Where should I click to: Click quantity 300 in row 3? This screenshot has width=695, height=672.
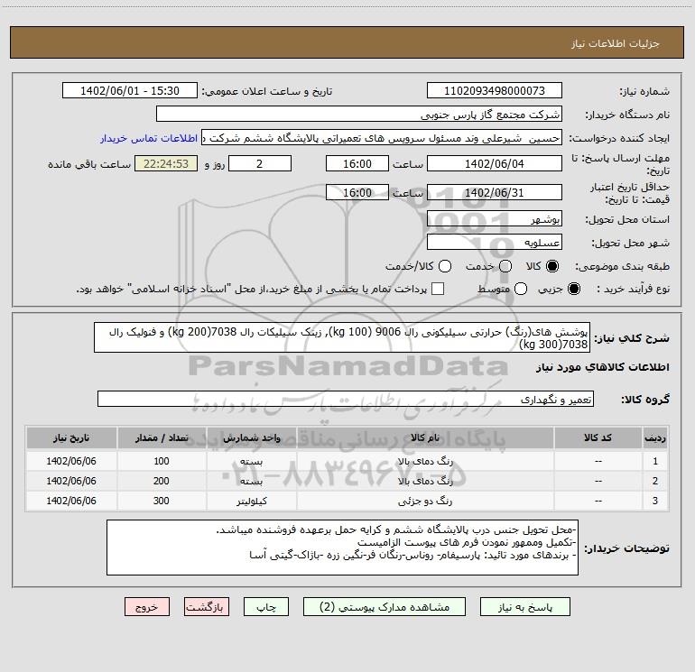point(162,501)
